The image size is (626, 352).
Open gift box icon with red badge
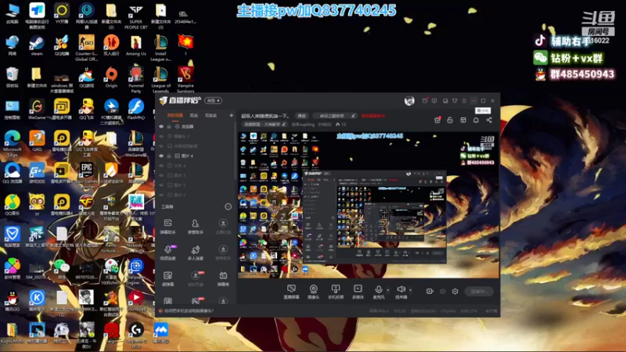pyautogui.click(x=437, y=120)
